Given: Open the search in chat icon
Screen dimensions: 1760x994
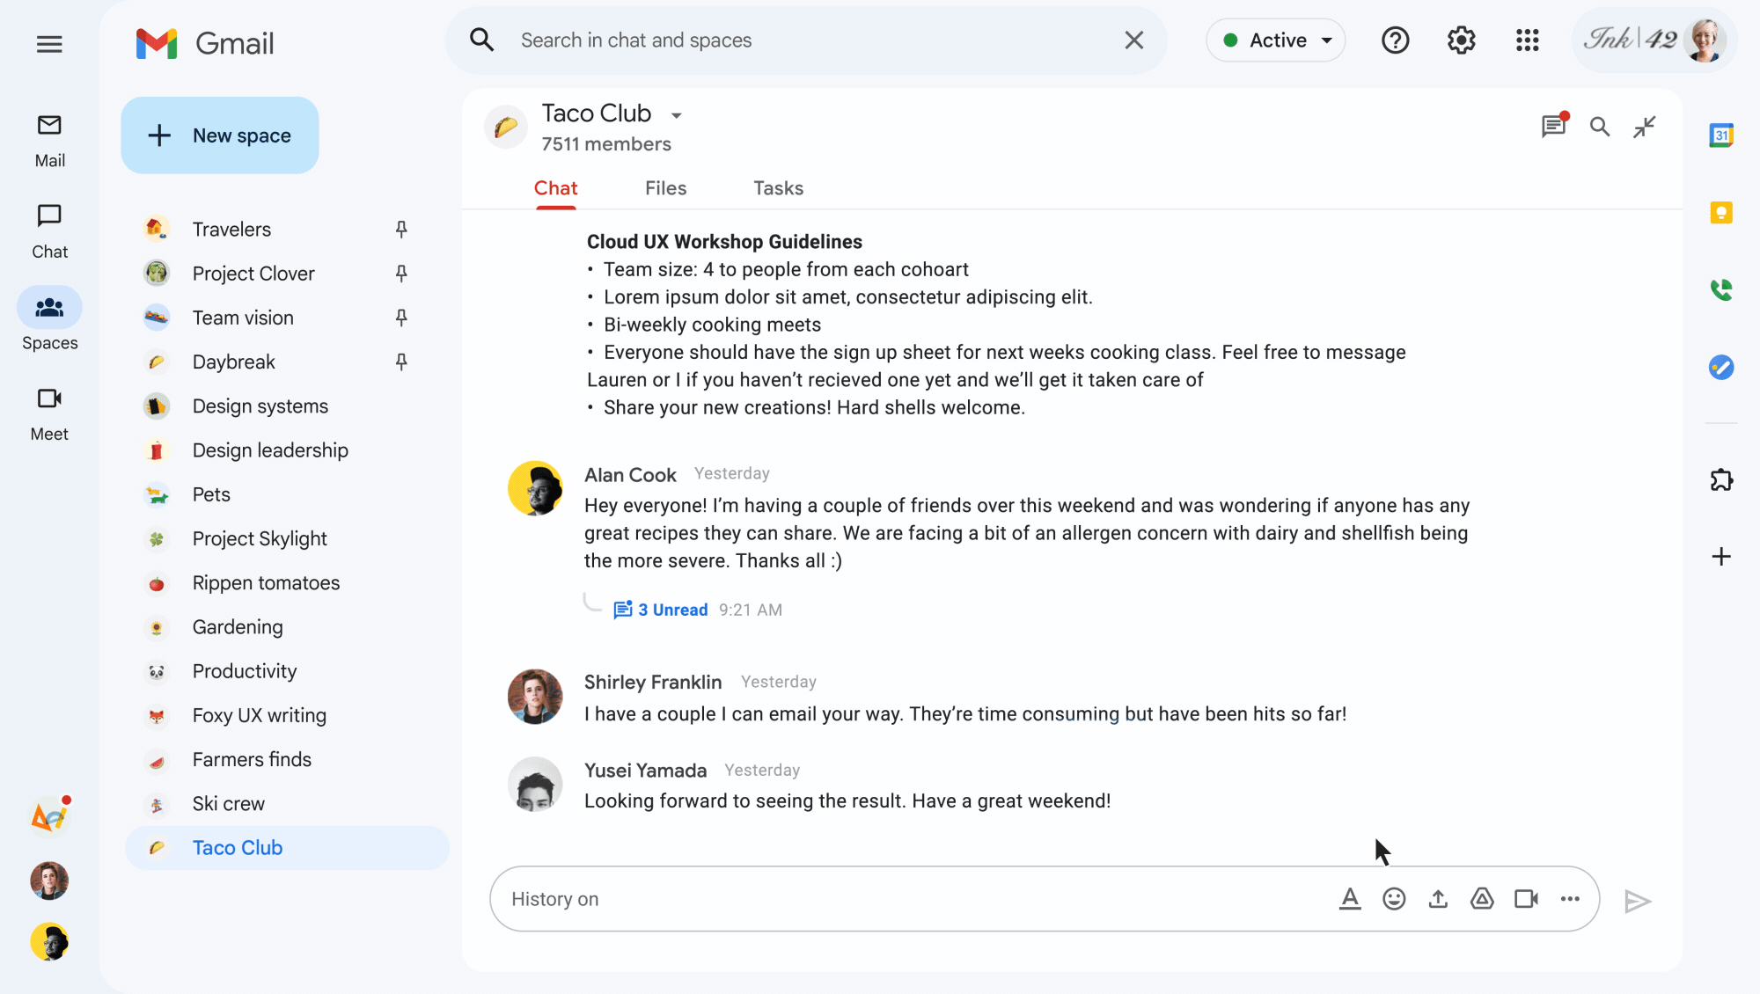Looking at the screenshot, I should click(x=1598, y=127).
